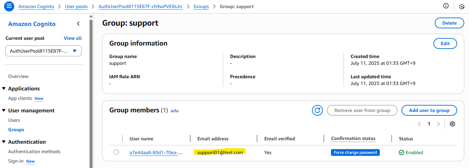This screenshot has width=469, height=168.
Task: Go to next page of group members
Action: pyautogui.click(x=438, y=124)
